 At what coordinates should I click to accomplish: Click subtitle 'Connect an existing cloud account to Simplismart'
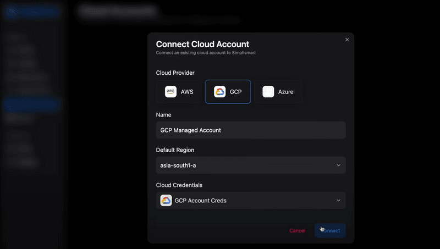[x=206, y=53]
